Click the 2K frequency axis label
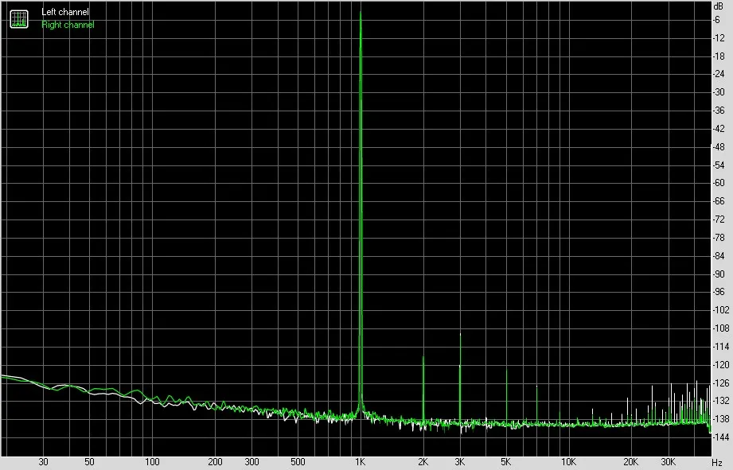733x470 pixels. 423,462
